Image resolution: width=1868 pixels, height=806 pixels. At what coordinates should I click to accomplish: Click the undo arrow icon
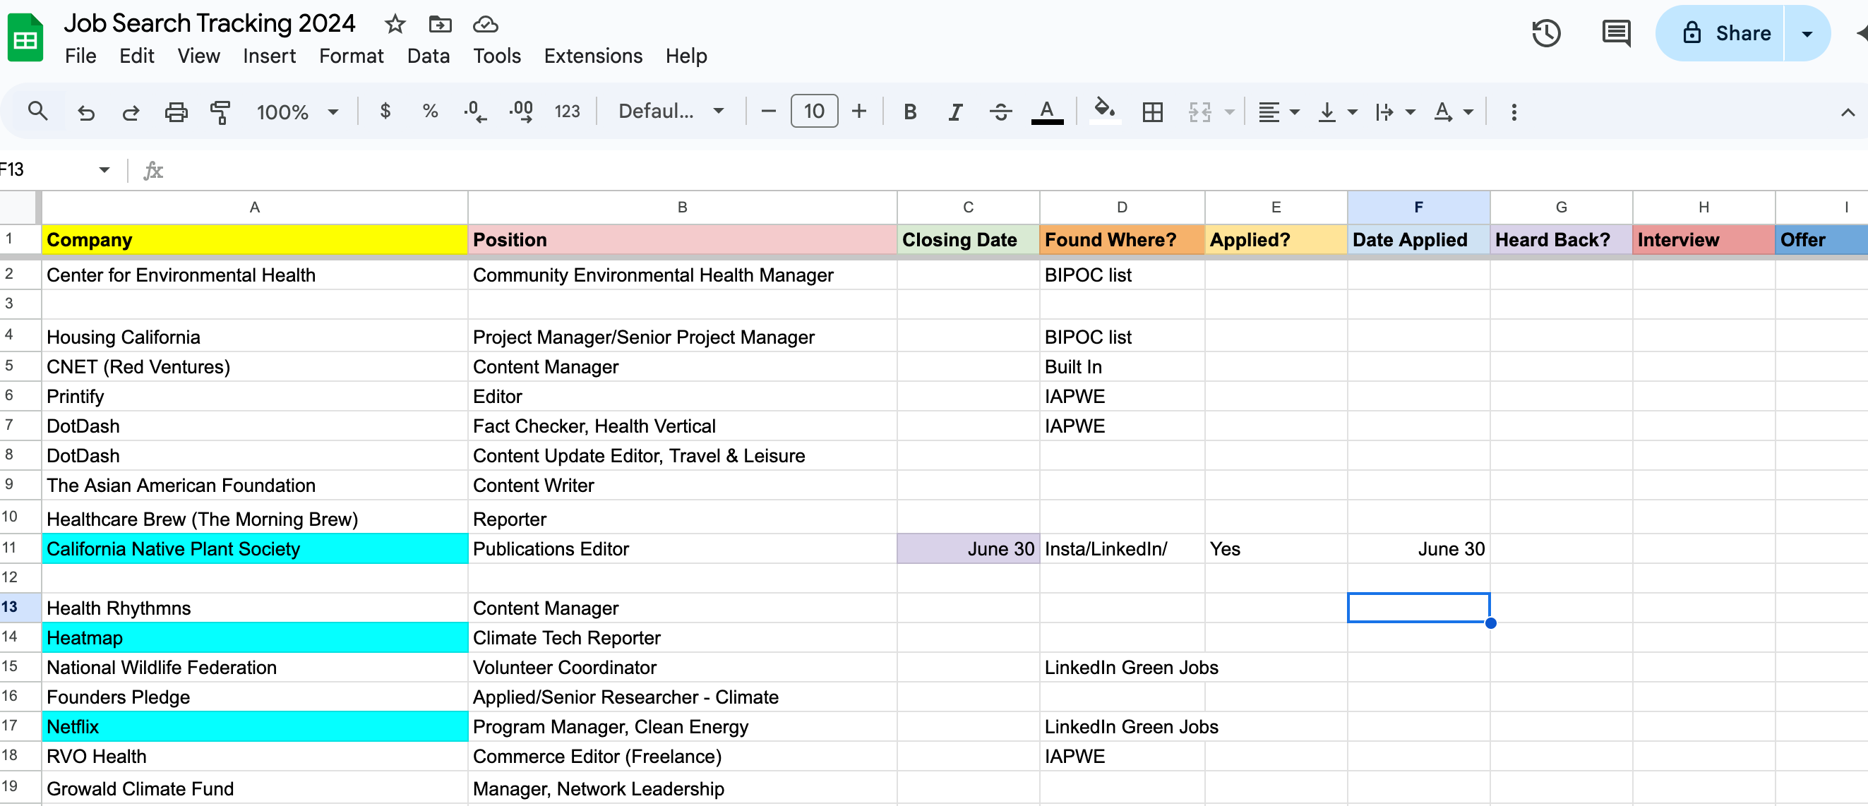86,112
